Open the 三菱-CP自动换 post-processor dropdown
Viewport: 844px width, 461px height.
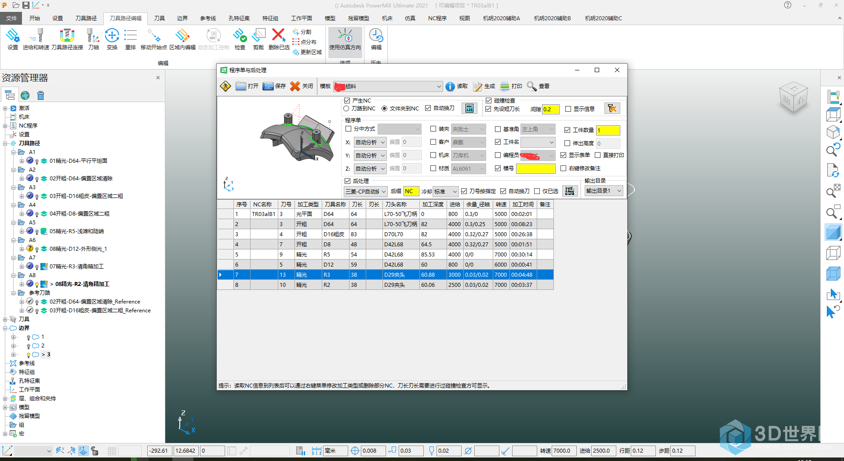[x=365, y=191]
